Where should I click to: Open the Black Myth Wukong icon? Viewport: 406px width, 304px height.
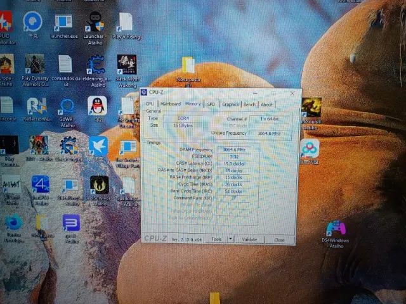(x=127, y=71)
